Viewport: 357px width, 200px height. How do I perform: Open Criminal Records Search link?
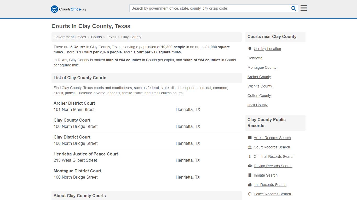[274, 157]
